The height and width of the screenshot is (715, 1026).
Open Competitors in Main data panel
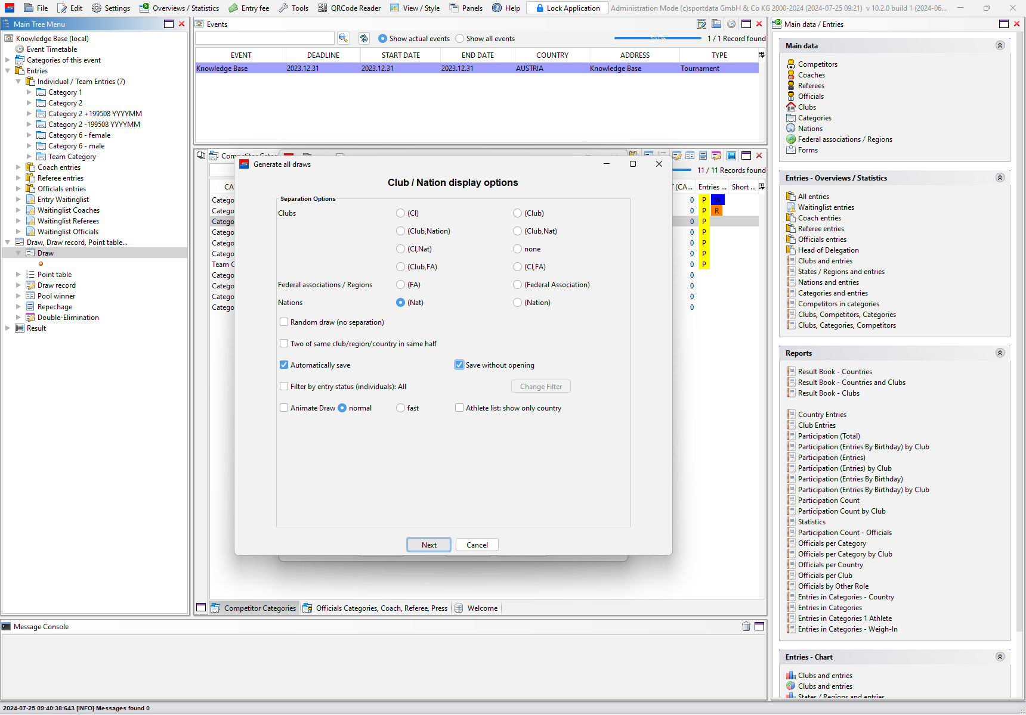click(817, 64)
